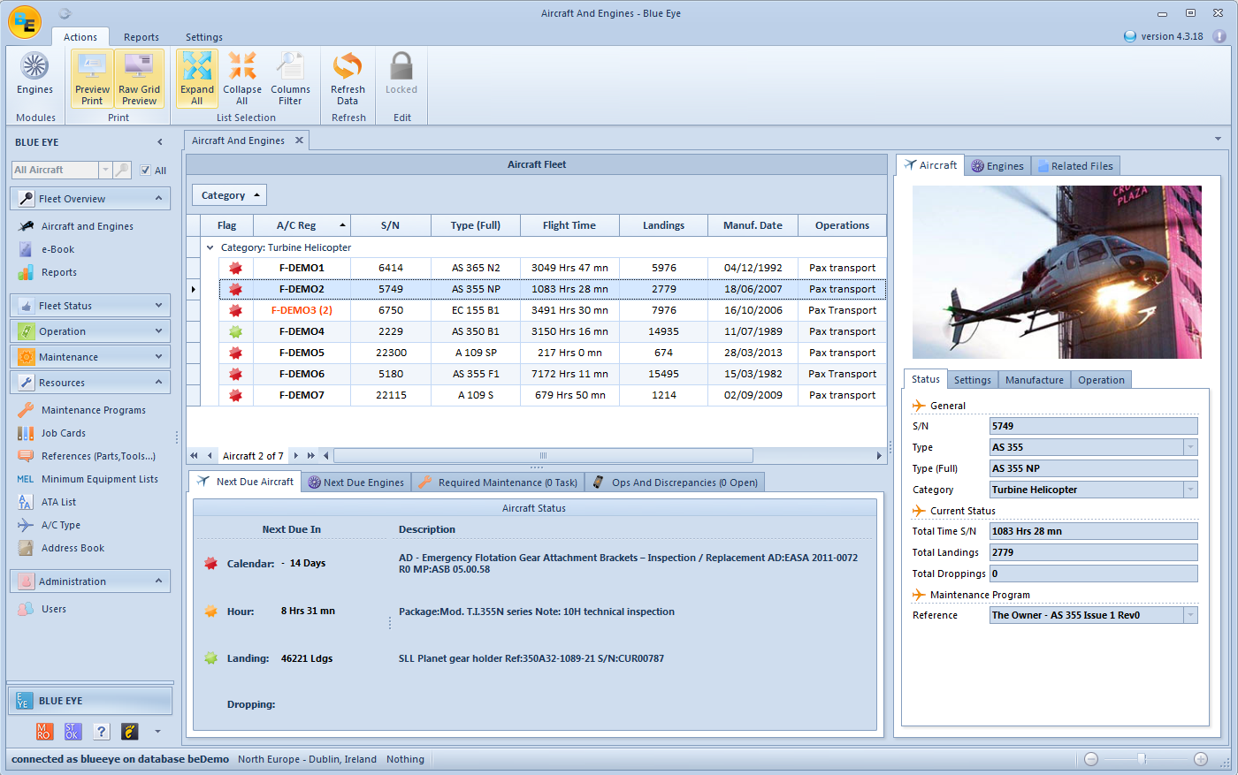
Task: Refresh Data in the ribbon
Action: [x=348, y=77]
